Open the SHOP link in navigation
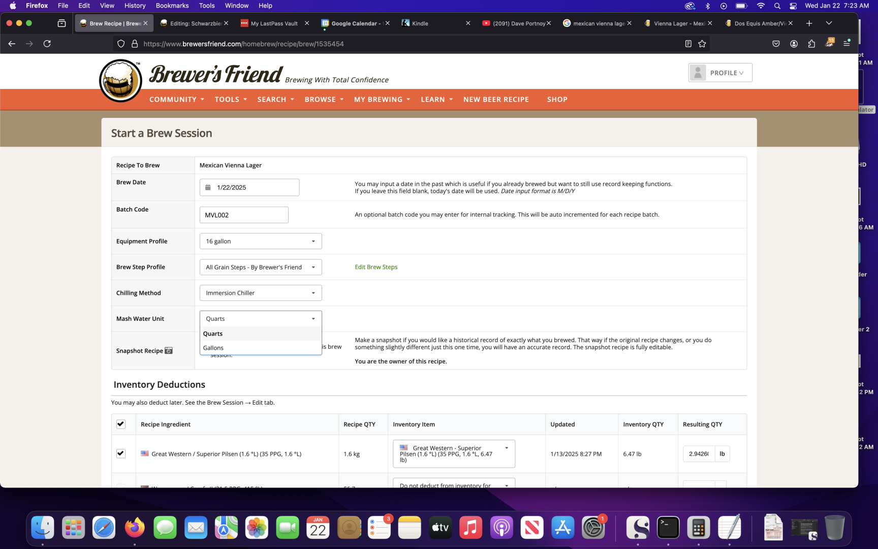Viewport: 878px width, 549px height. click(x=557, y=99)
